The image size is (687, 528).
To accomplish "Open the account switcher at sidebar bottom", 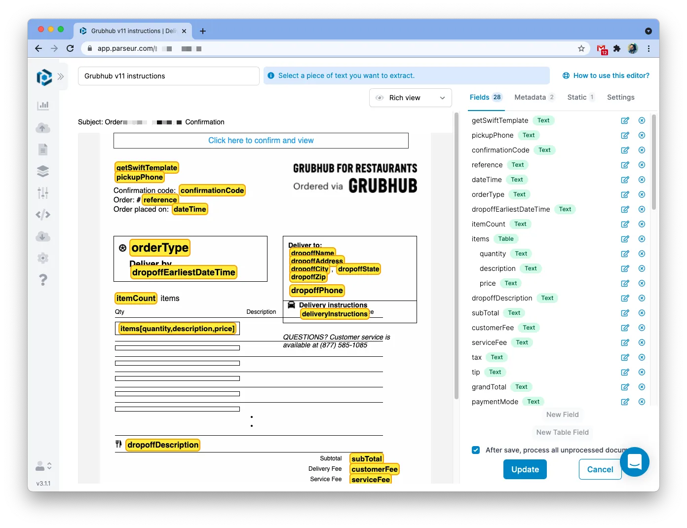I will 43,465.
